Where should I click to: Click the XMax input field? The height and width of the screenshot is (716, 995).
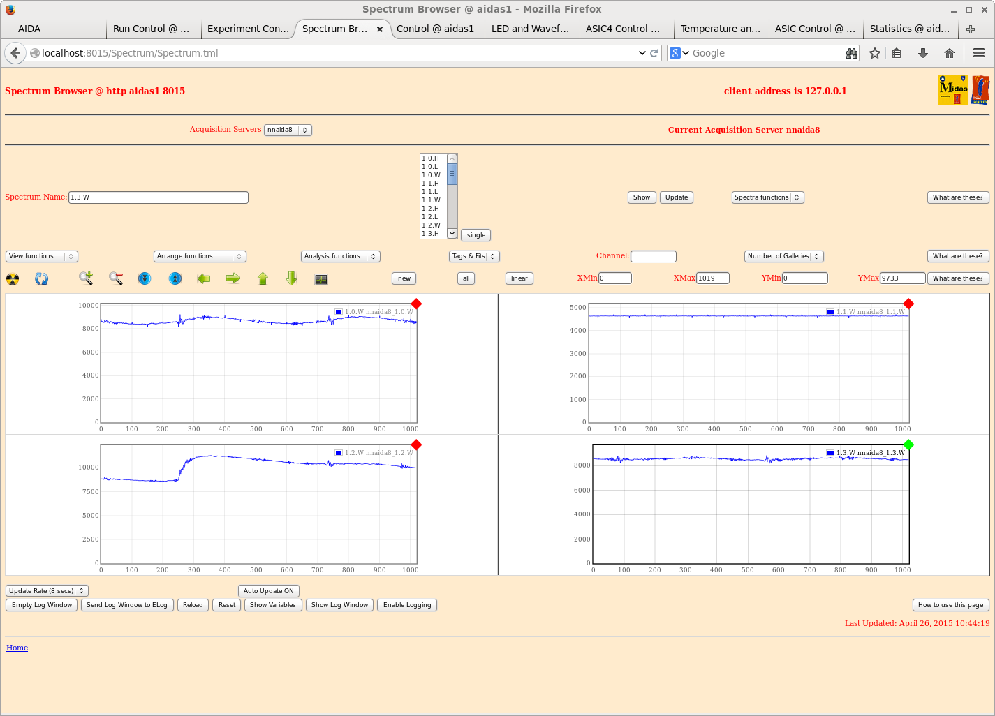pos(713,278)
